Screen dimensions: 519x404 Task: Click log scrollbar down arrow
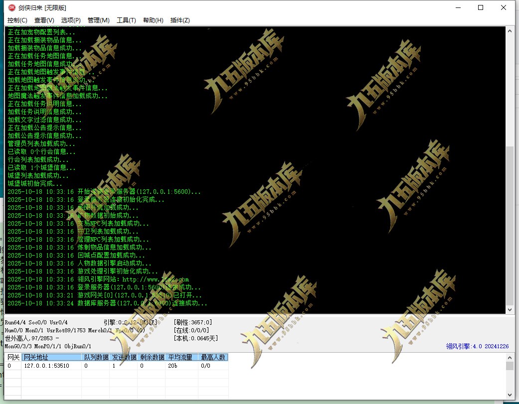[x=510, y=310]
